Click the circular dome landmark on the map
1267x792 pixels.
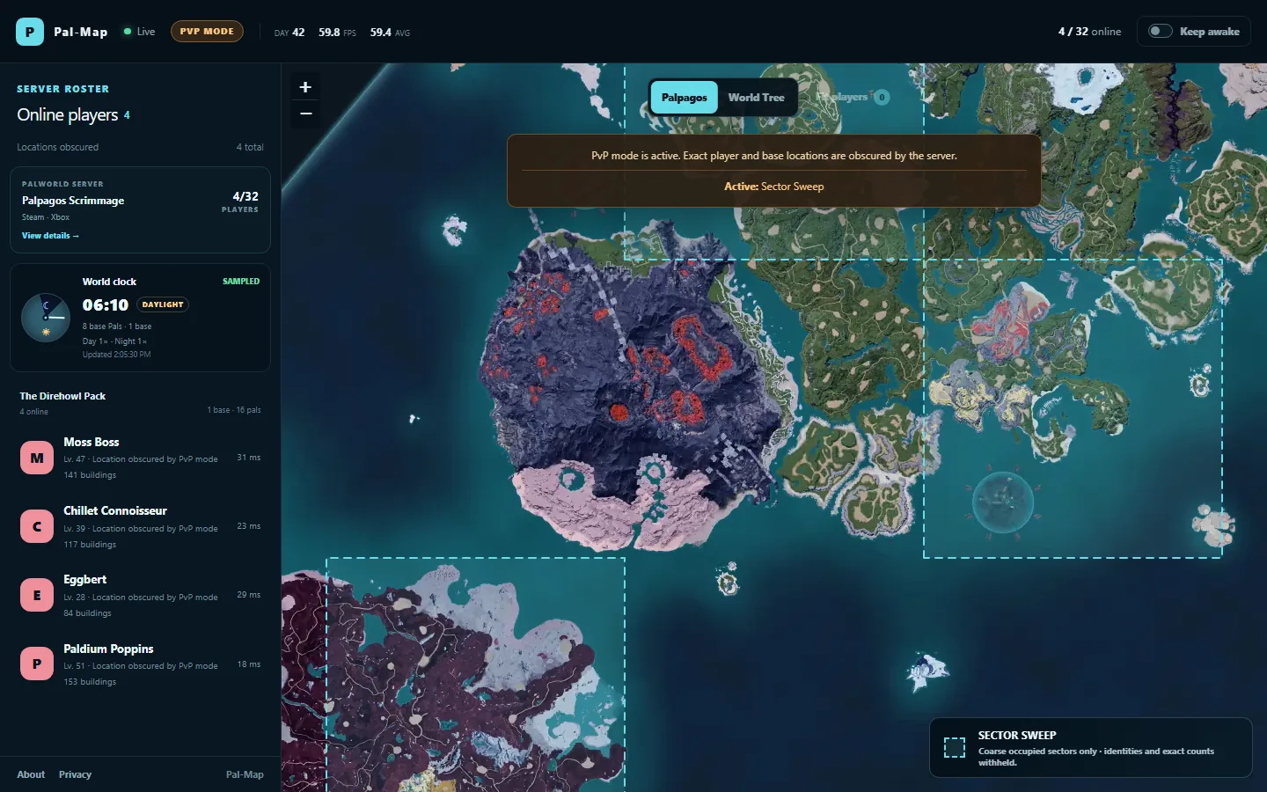tap(1002, 502)
